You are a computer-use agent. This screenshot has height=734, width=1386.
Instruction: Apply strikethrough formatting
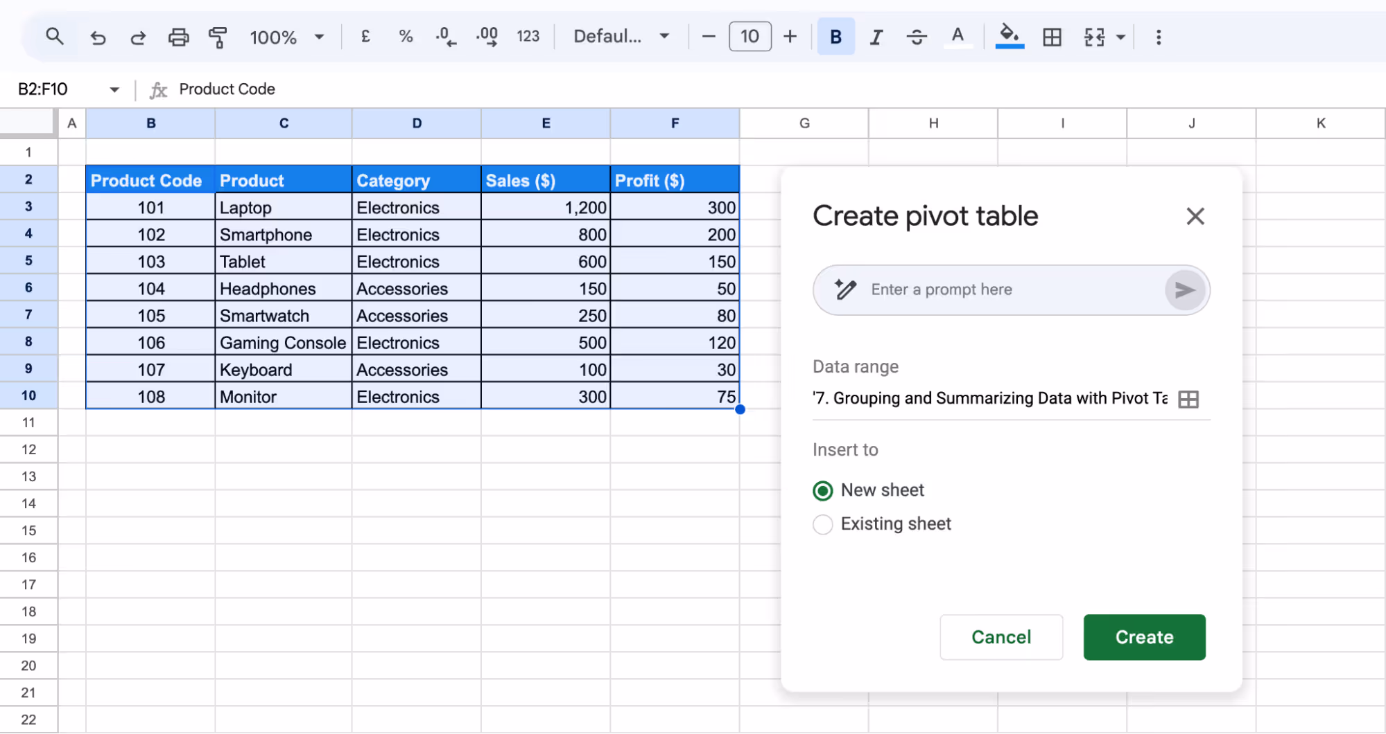tap(917, 37)
